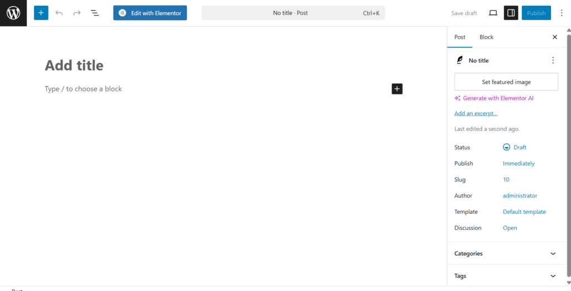Image resolution: width=571 pixels, height=291 pixels.
Task: Select the Post tab
Action: (459, 37)
